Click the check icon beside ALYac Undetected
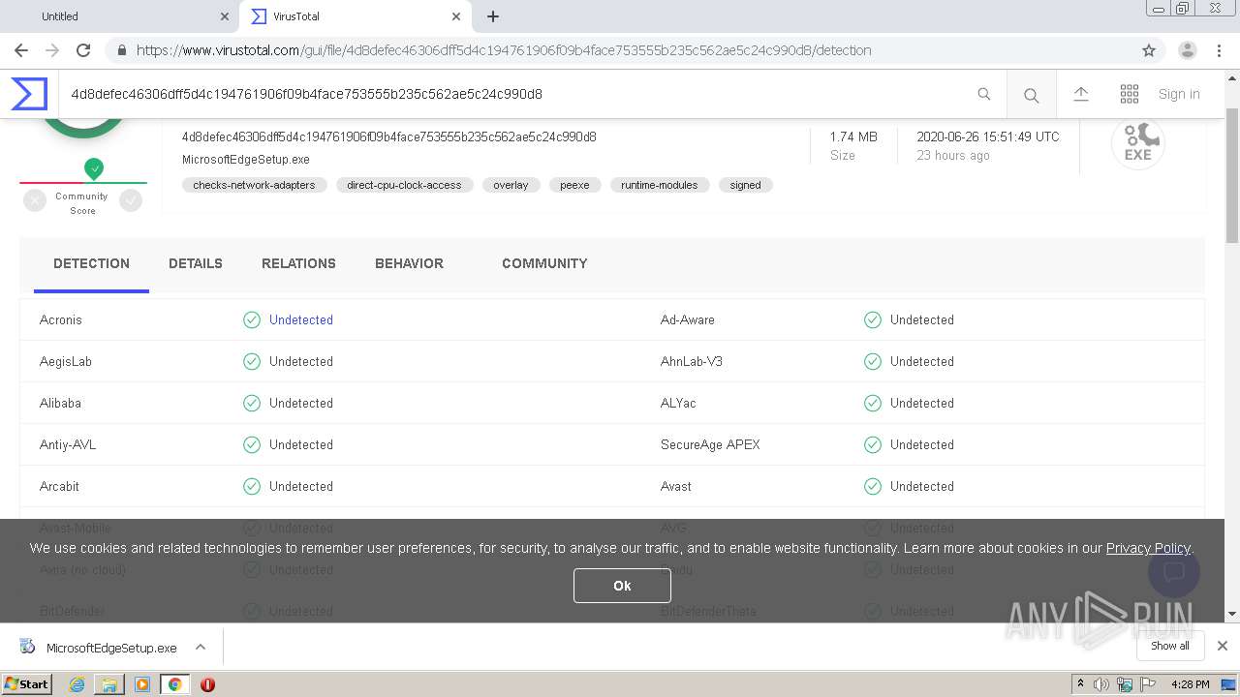 (873, 403)
